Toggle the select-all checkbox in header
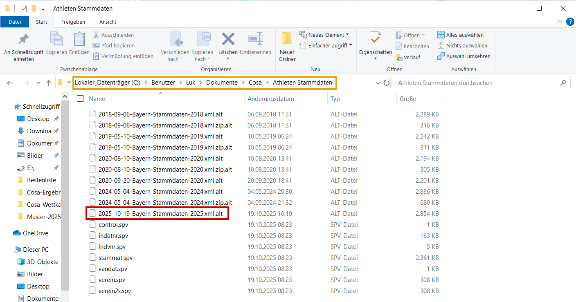 (80, 98)
